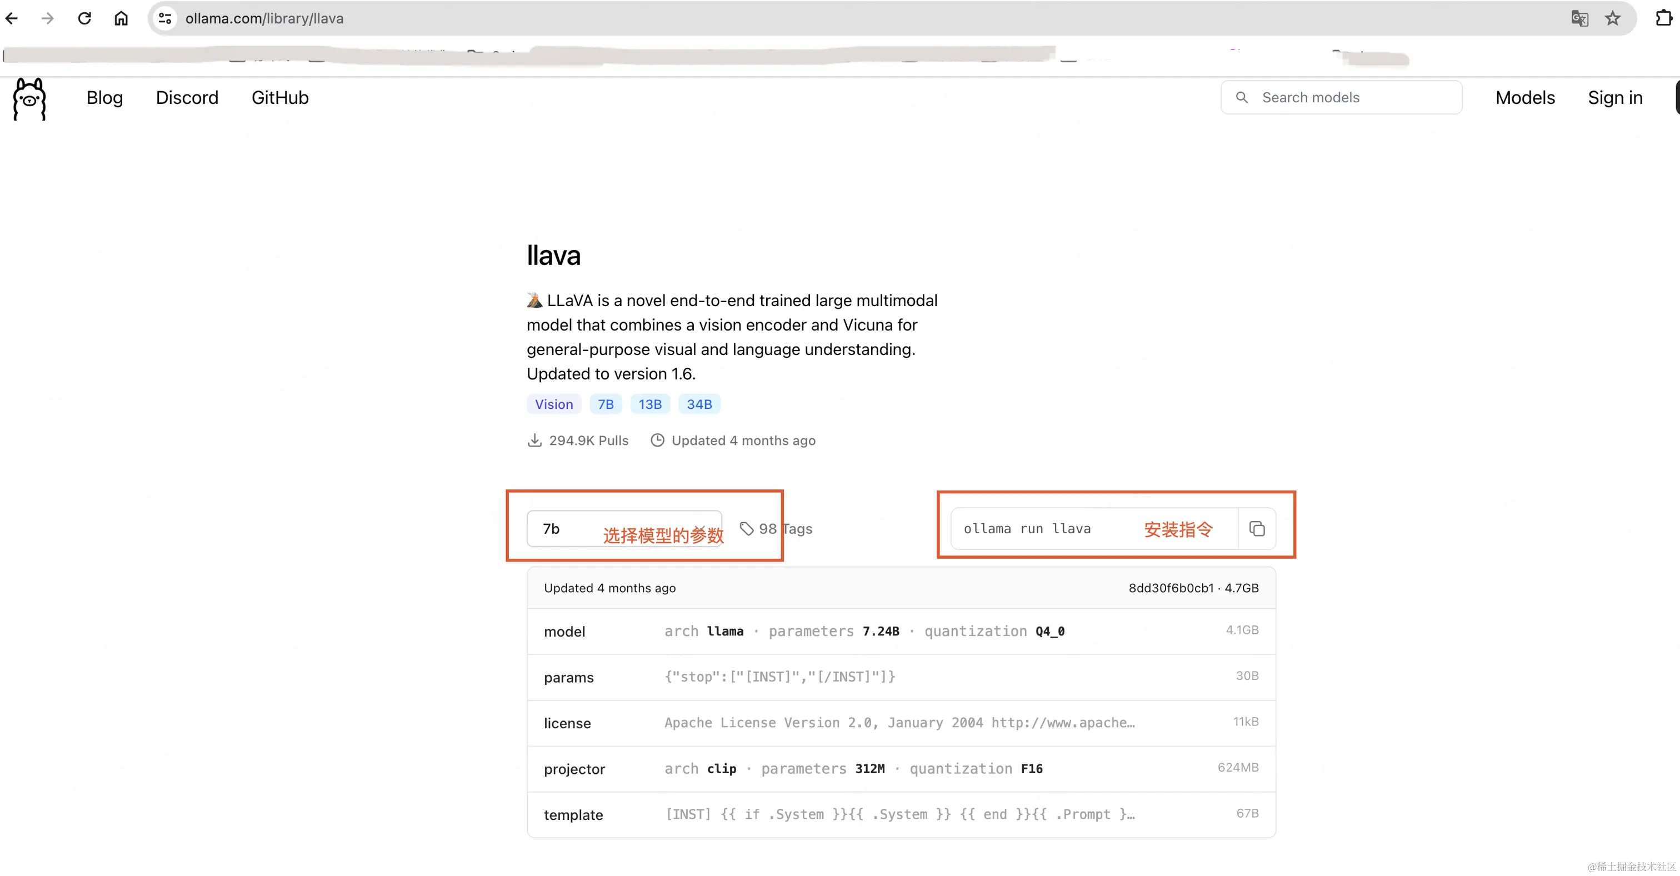Reload the page with refresh icon

click(x=84, y=18)
